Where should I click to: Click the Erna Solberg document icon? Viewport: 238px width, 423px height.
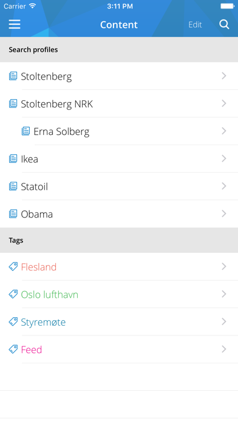click(x=25, y=131)
